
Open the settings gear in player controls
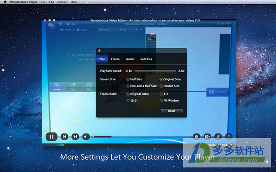(x=196, y=137)
